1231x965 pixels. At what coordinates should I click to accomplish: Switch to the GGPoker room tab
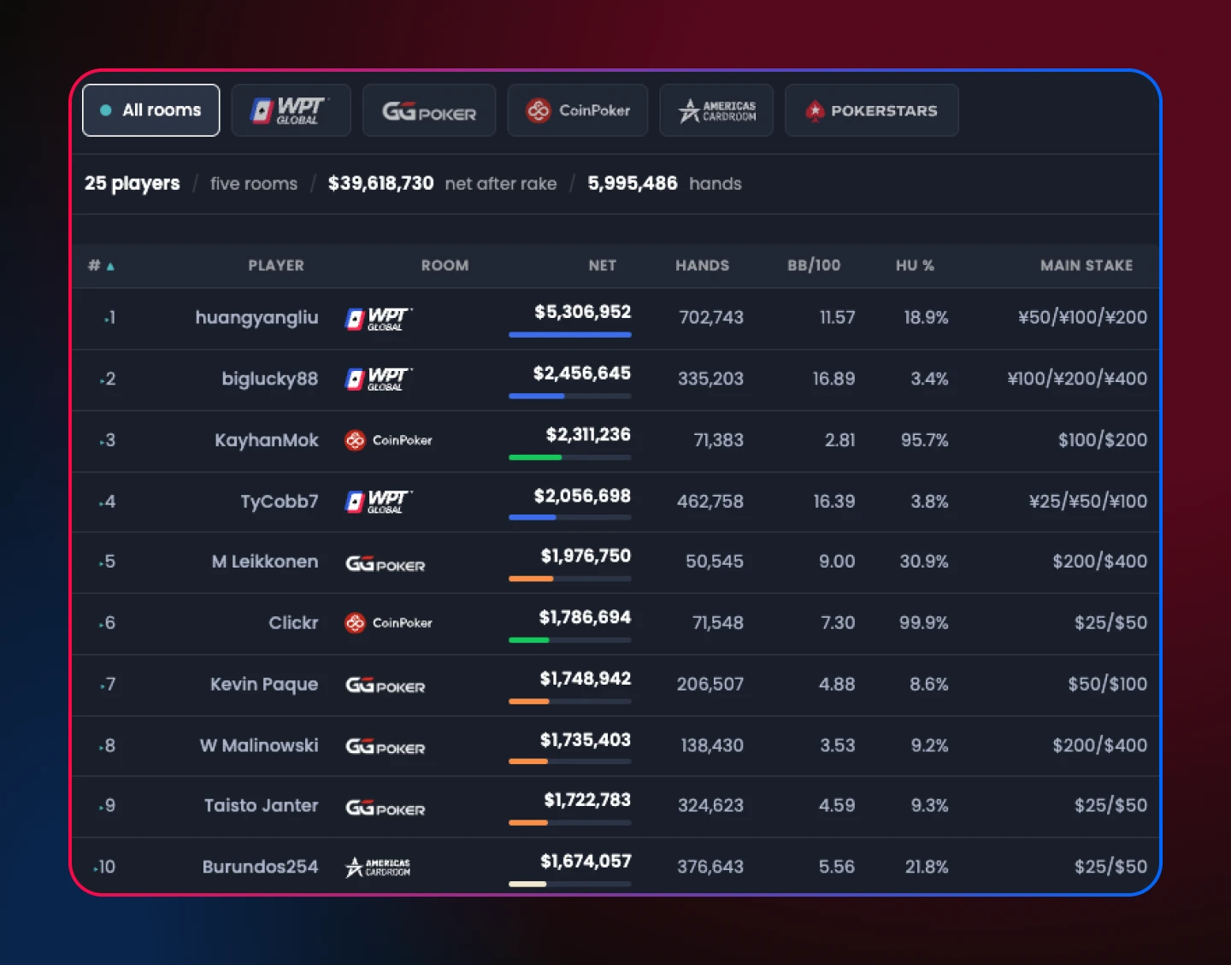[x=429, y=110]
